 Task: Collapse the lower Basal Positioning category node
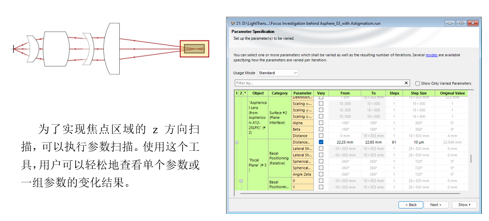241,180
